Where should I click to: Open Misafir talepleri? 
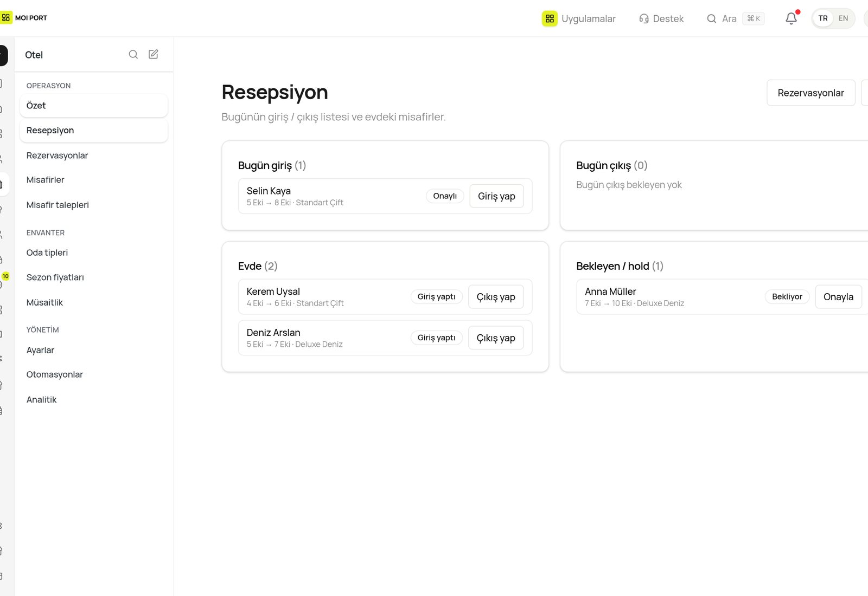(94, 205)
